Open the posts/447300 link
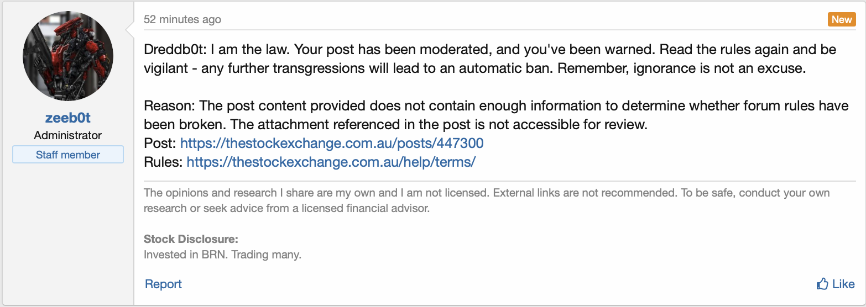This screenshot has height=307, width=866. click(x=332, y=144)
